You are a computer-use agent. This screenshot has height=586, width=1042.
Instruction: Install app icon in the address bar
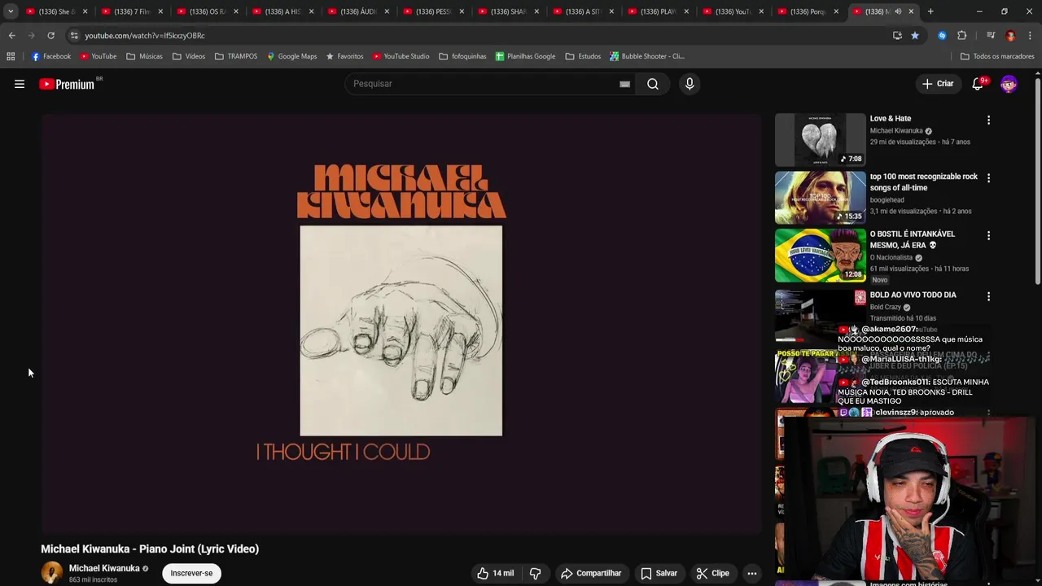[x=897, y=35]
